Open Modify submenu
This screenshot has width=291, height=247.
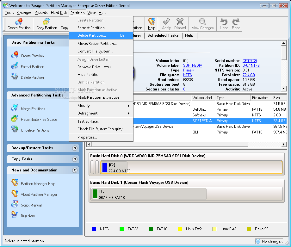101,106
